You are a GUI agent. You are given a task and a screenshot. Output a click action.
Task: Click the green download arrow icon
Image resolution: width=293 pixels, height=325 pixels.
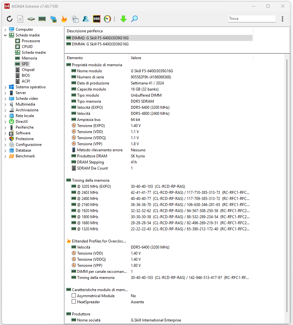pyautogui.click(x=123, y=19)
